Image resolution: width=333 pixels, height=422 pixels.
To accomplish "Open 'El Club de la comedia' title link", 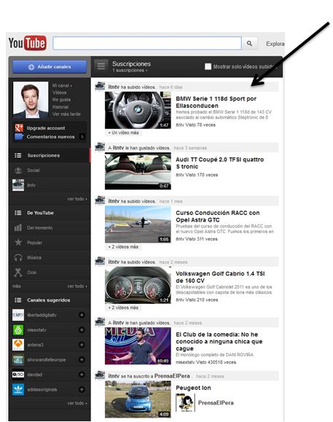I will [x=219, y=342].
